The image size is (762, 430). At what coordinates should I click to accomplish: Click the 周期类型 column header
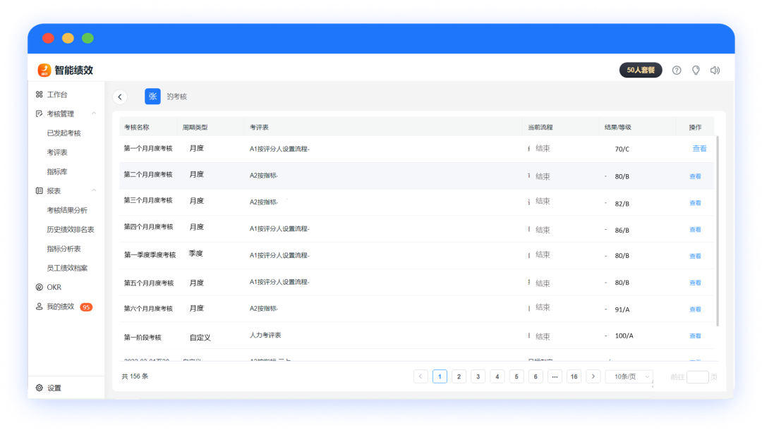(x=195, y=127)
